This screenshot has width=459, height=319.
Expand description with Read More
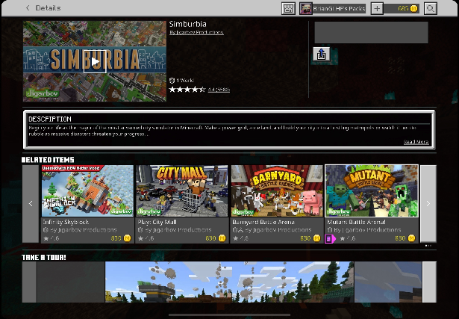click(416, 141)
